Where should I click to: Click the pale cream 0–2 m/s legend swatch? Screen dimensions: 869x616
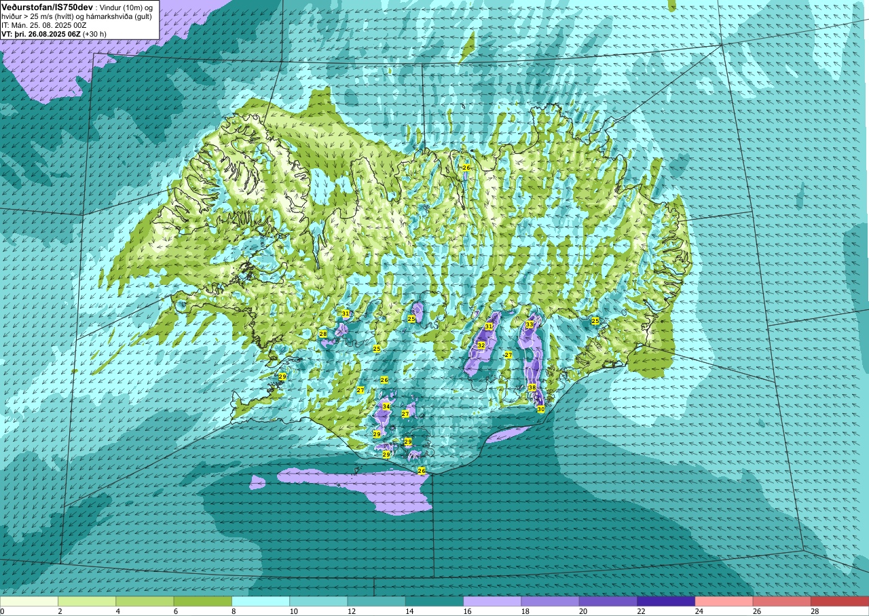pos(29,601)
